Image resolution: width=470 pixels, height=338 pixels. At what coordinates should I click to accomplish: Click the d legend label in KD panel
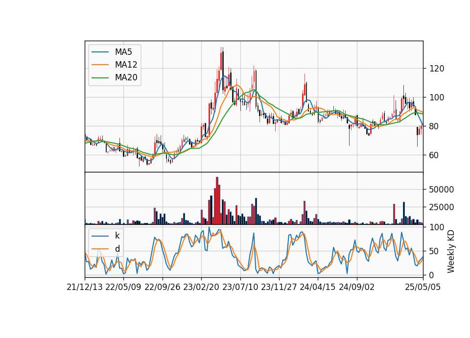point(117,249)
